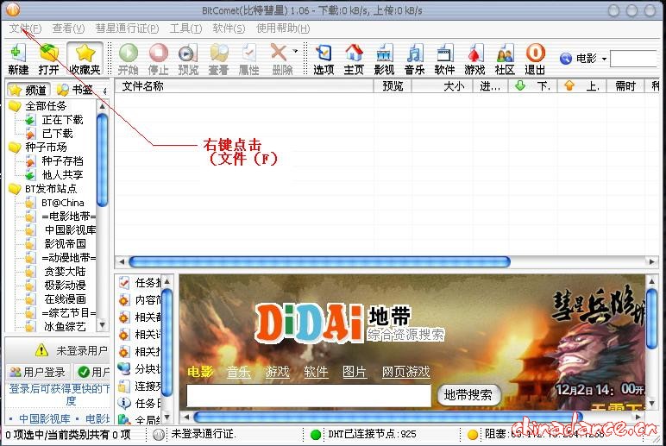Open the 社区 (Community) toolbar icon

point(505,59)
